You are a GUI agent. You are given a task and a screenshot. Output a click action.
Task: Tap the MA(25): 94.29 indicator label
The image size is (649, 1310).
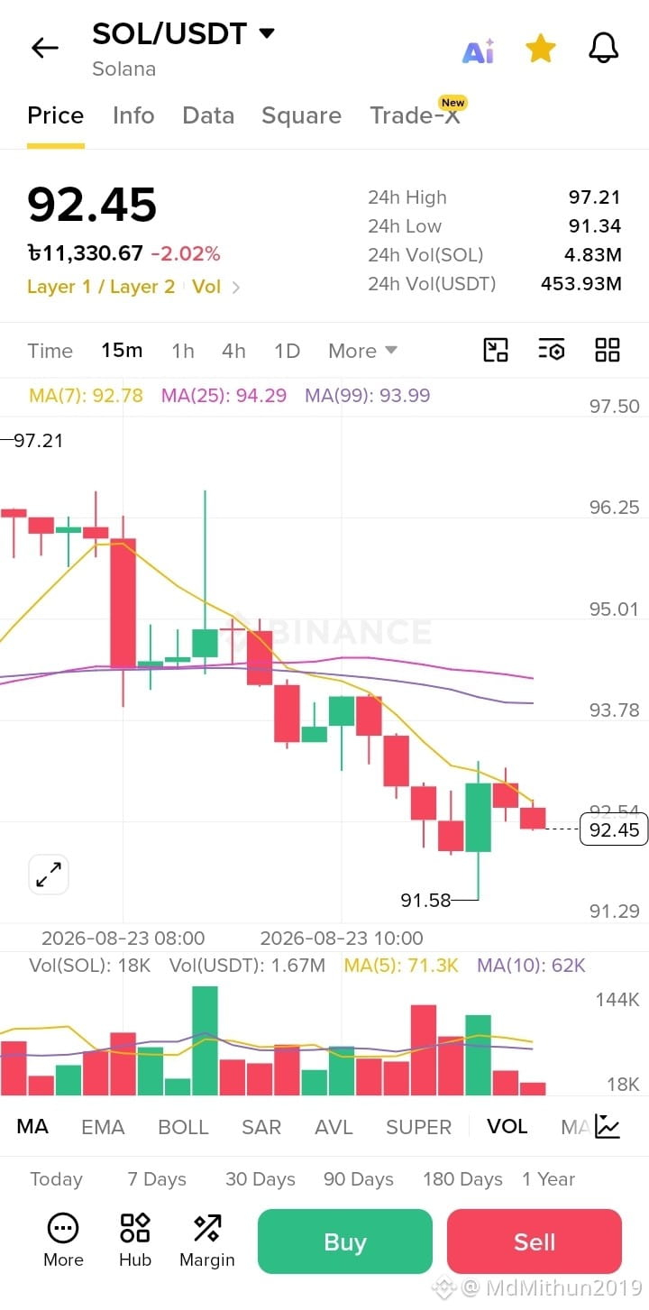coord(224,395)
